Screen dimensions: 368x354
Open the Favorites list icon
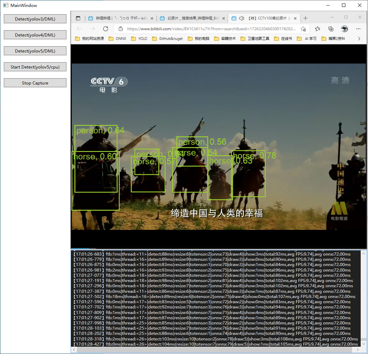tap(318, 29)
